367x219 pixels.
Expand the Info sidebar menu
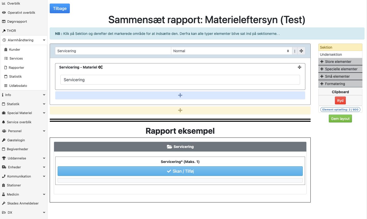tap(23, 95)
